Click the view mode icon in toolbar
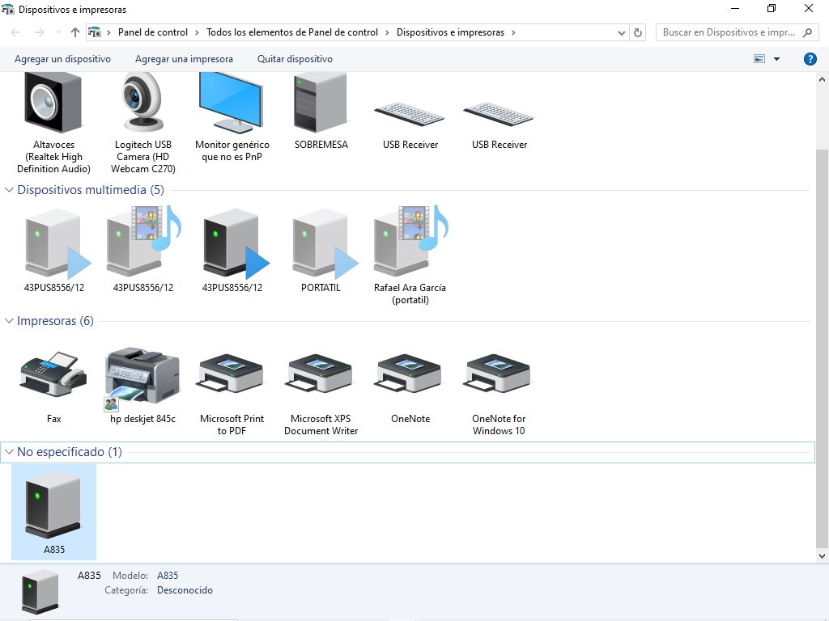 (x=759, y=59)
